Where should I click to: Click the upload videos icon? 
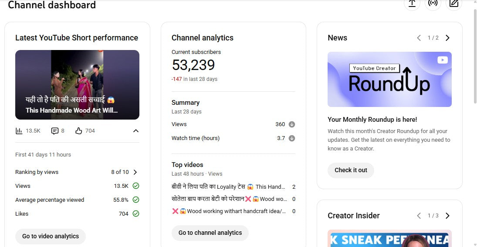point(412,3)
